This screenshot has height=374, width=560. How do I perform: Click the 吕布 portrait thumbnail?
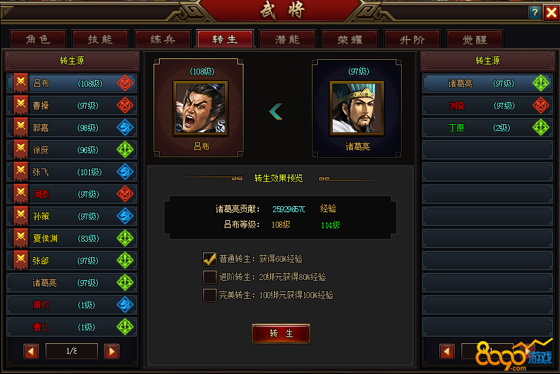click(201, 108)
